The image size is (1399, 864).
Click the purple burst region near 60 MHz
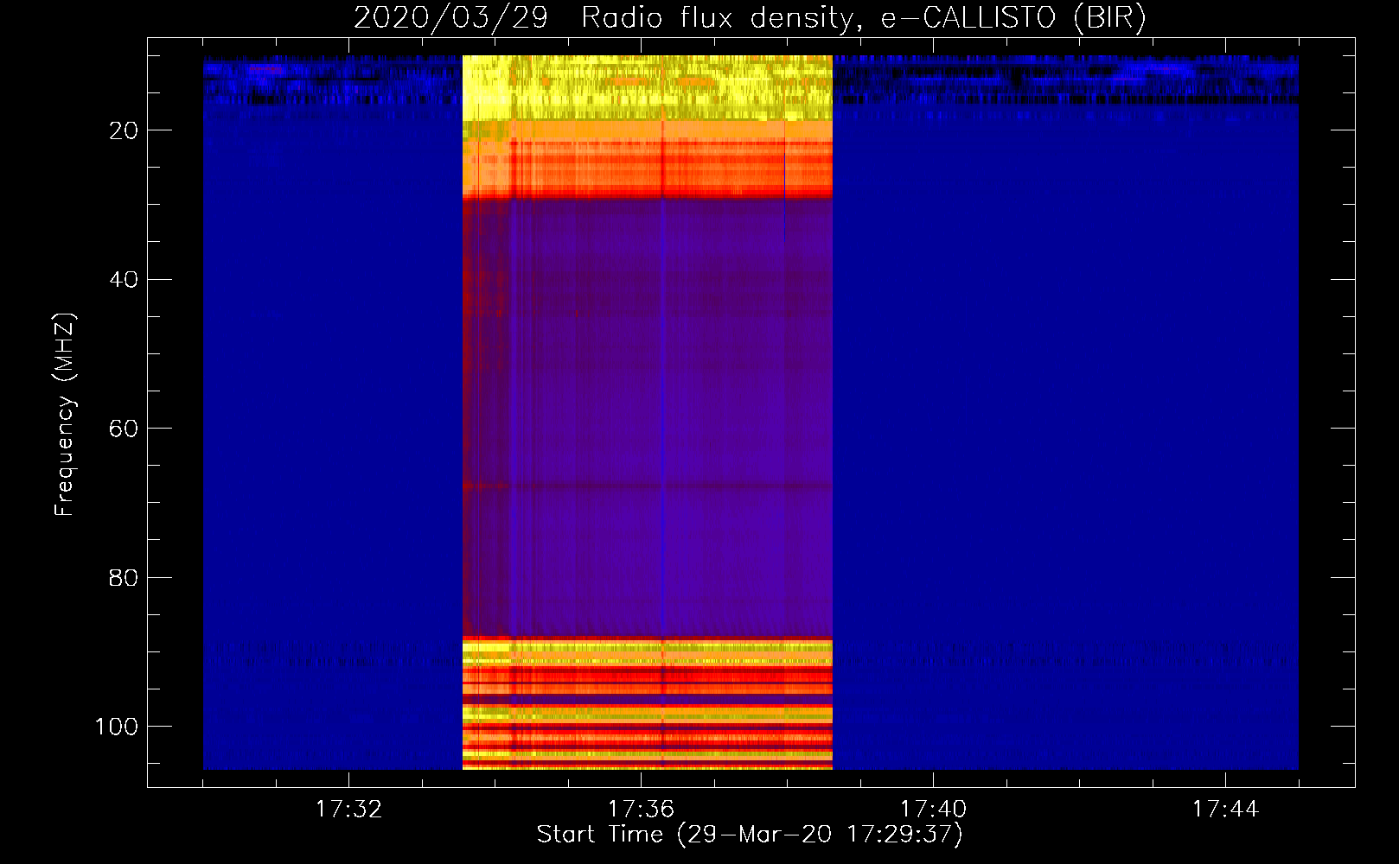tap(648, 418)
